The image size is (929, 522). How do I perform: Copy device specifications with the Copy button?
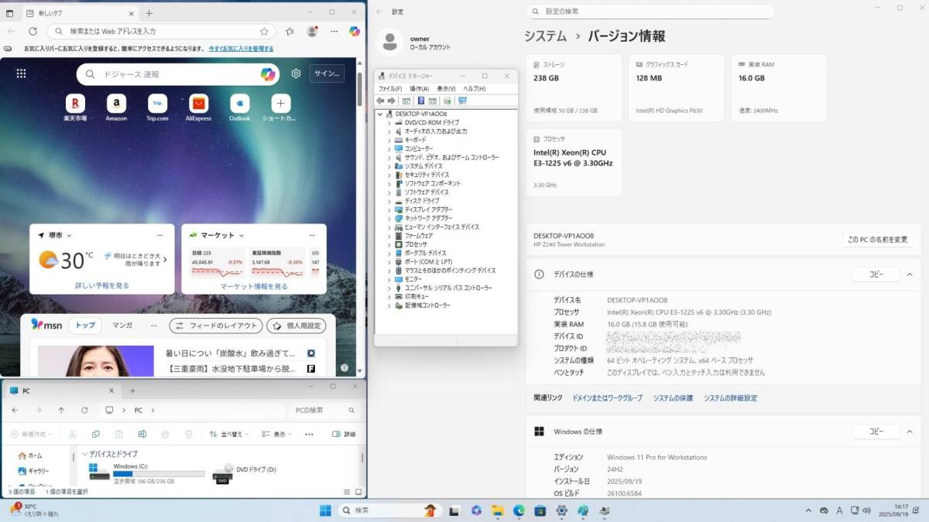point(876,275)
